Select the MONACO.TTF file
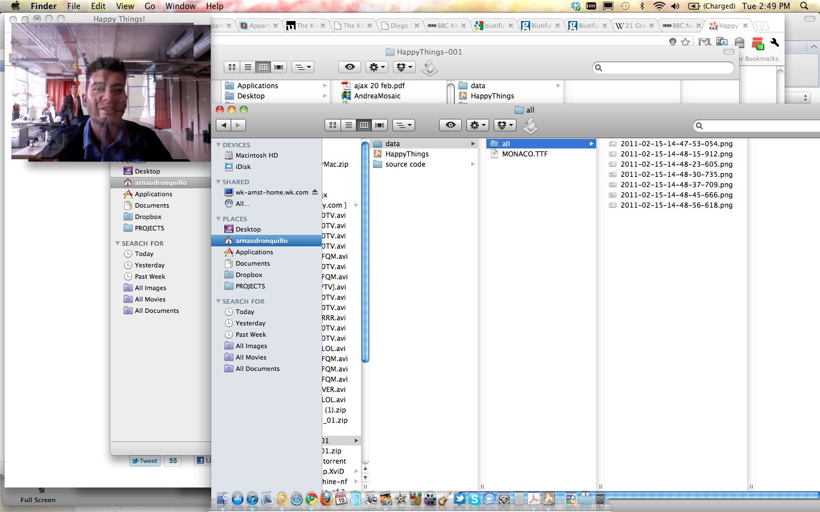 click(x=524, y=154)
